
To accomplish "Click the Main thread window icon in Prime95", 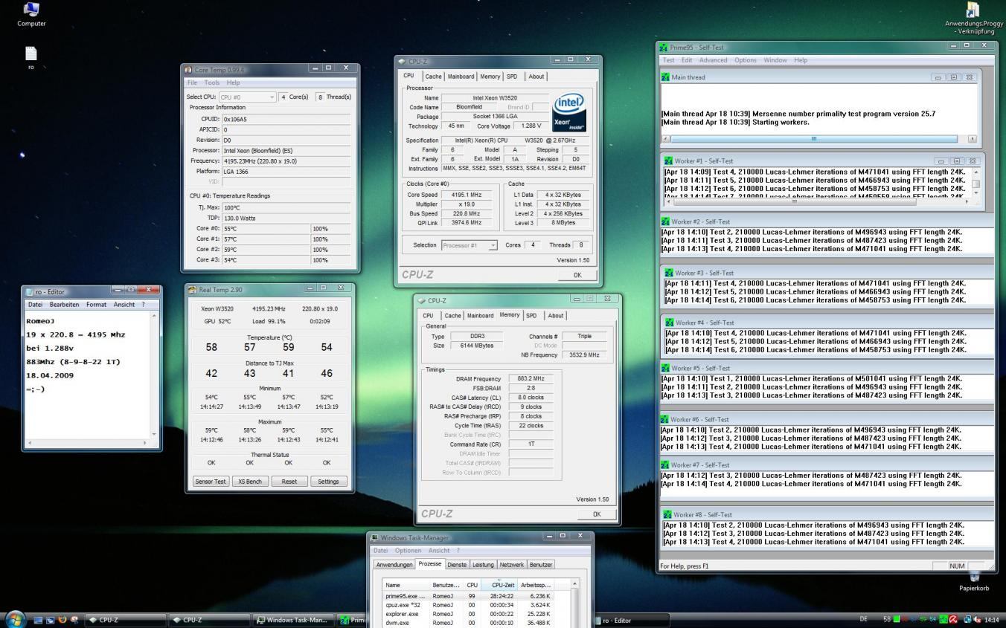I will coord(665,77).
